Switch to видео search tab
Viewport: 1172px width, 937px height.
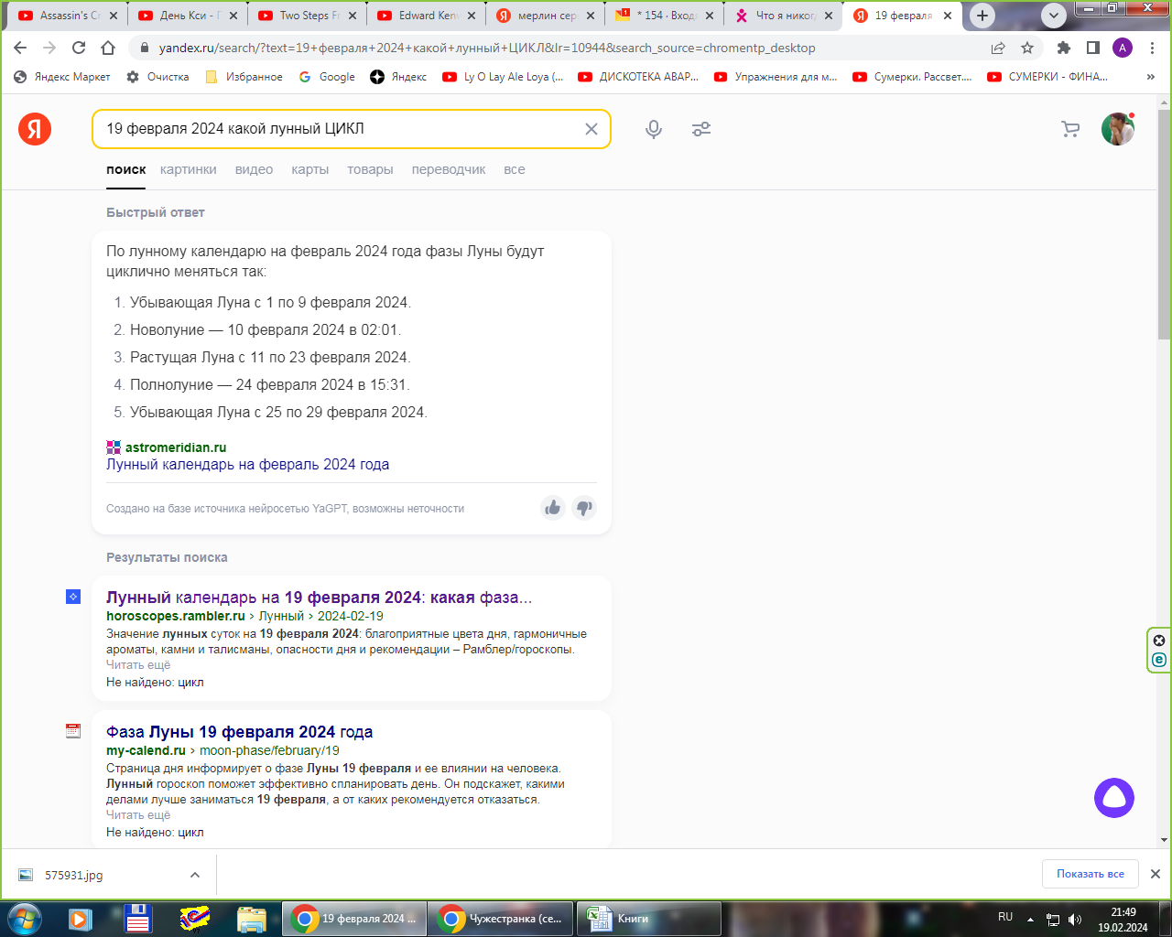(254, 169)
